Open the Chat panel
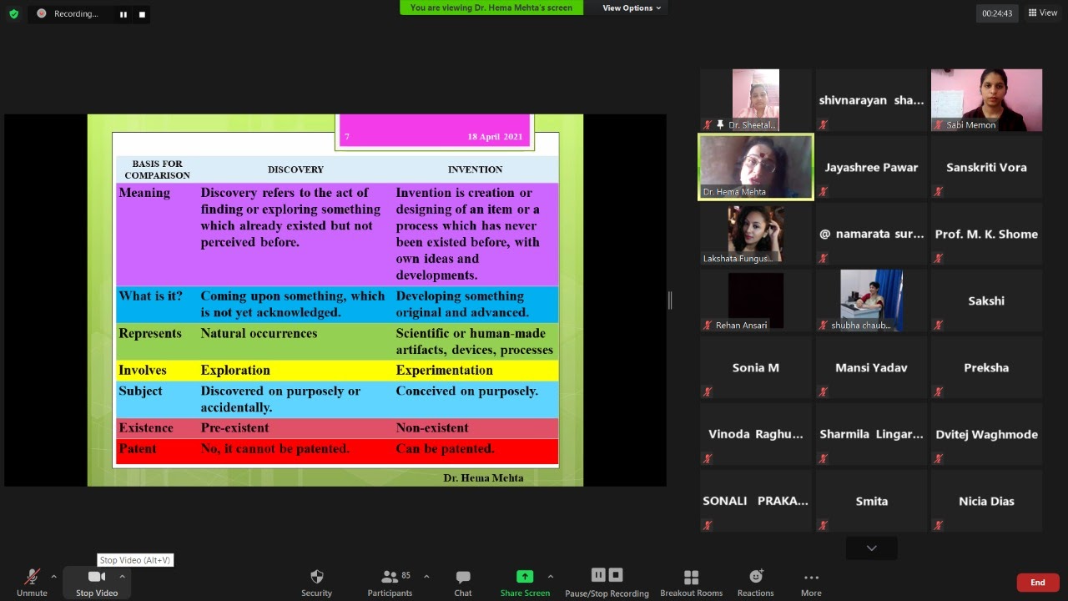The width and height of the screenshot is (1068, 601). click(x=462, y=577)
